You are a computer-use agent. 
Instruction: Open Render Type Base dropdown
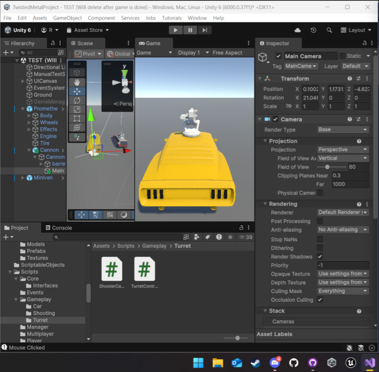tap(343, 129)
